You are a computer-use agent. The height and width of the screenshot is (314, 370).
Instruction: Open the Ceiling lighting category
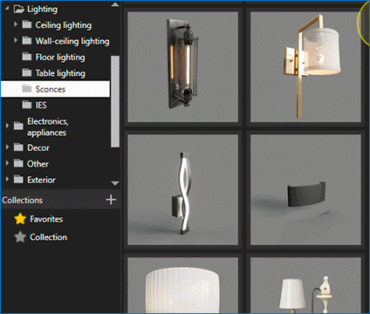[x=64, y=25]
